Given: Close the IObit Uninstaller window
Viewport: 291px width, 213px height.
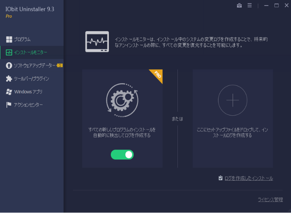Looking at the screenshot, I should point(287,6).
